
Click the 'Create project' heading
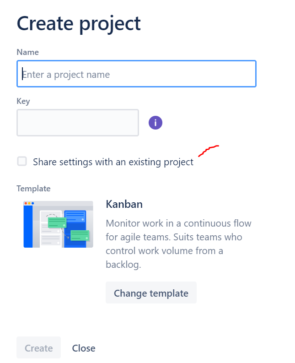(x=79, y=23)
